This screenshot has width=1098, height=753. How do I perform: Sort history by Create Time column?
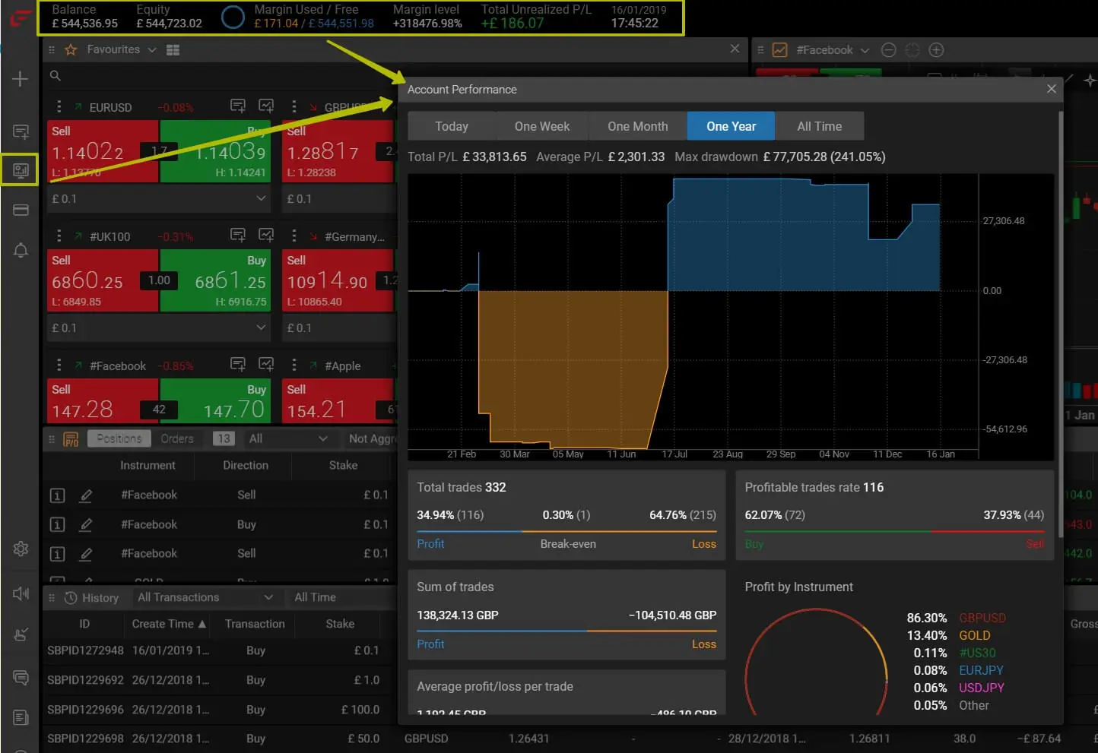coord(169,624)
